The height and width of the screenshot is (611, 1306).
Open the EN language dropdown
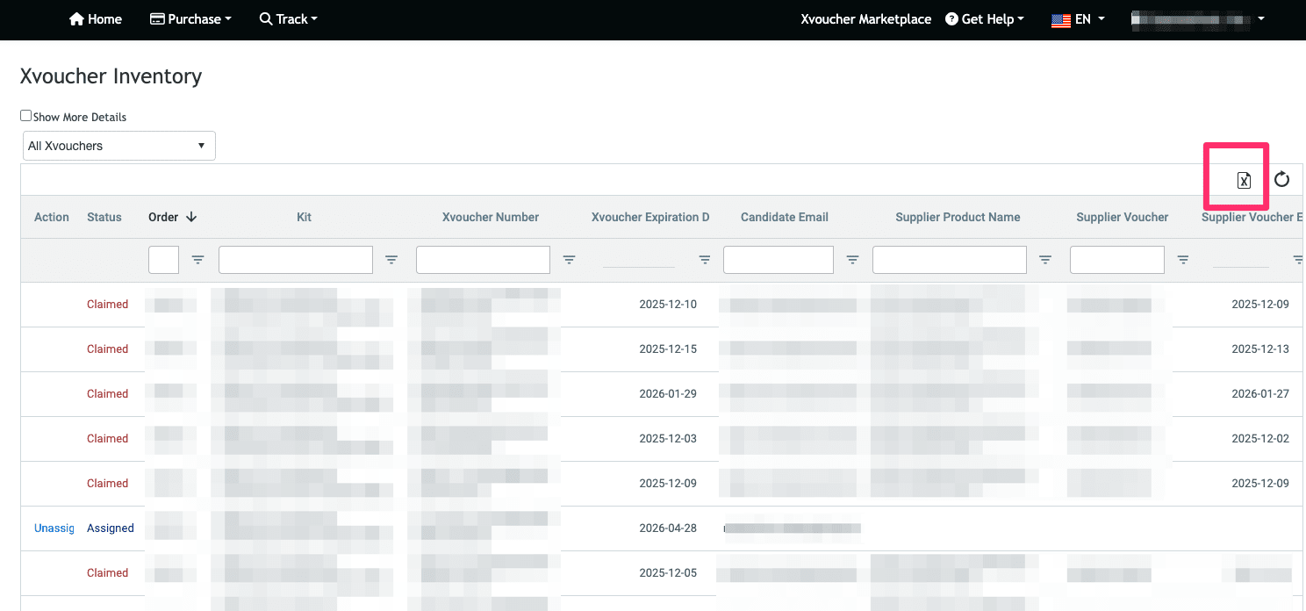click(x=1078, y=18)
